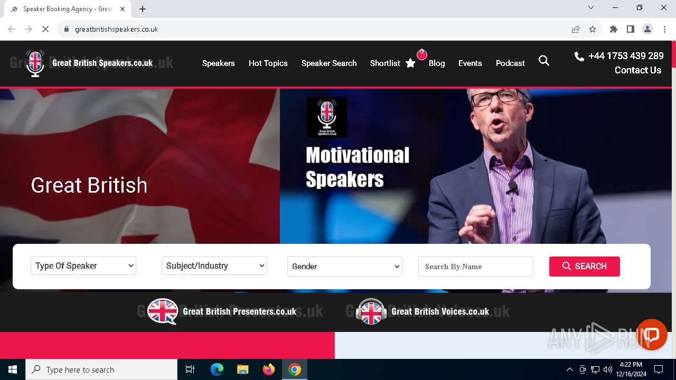Toggle Chrome side panel
This screenshot has width=676, height=380.
[631, 29]
